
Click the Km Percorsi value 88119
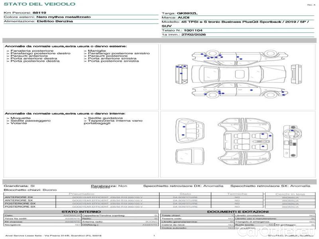[x=39, y=13]
